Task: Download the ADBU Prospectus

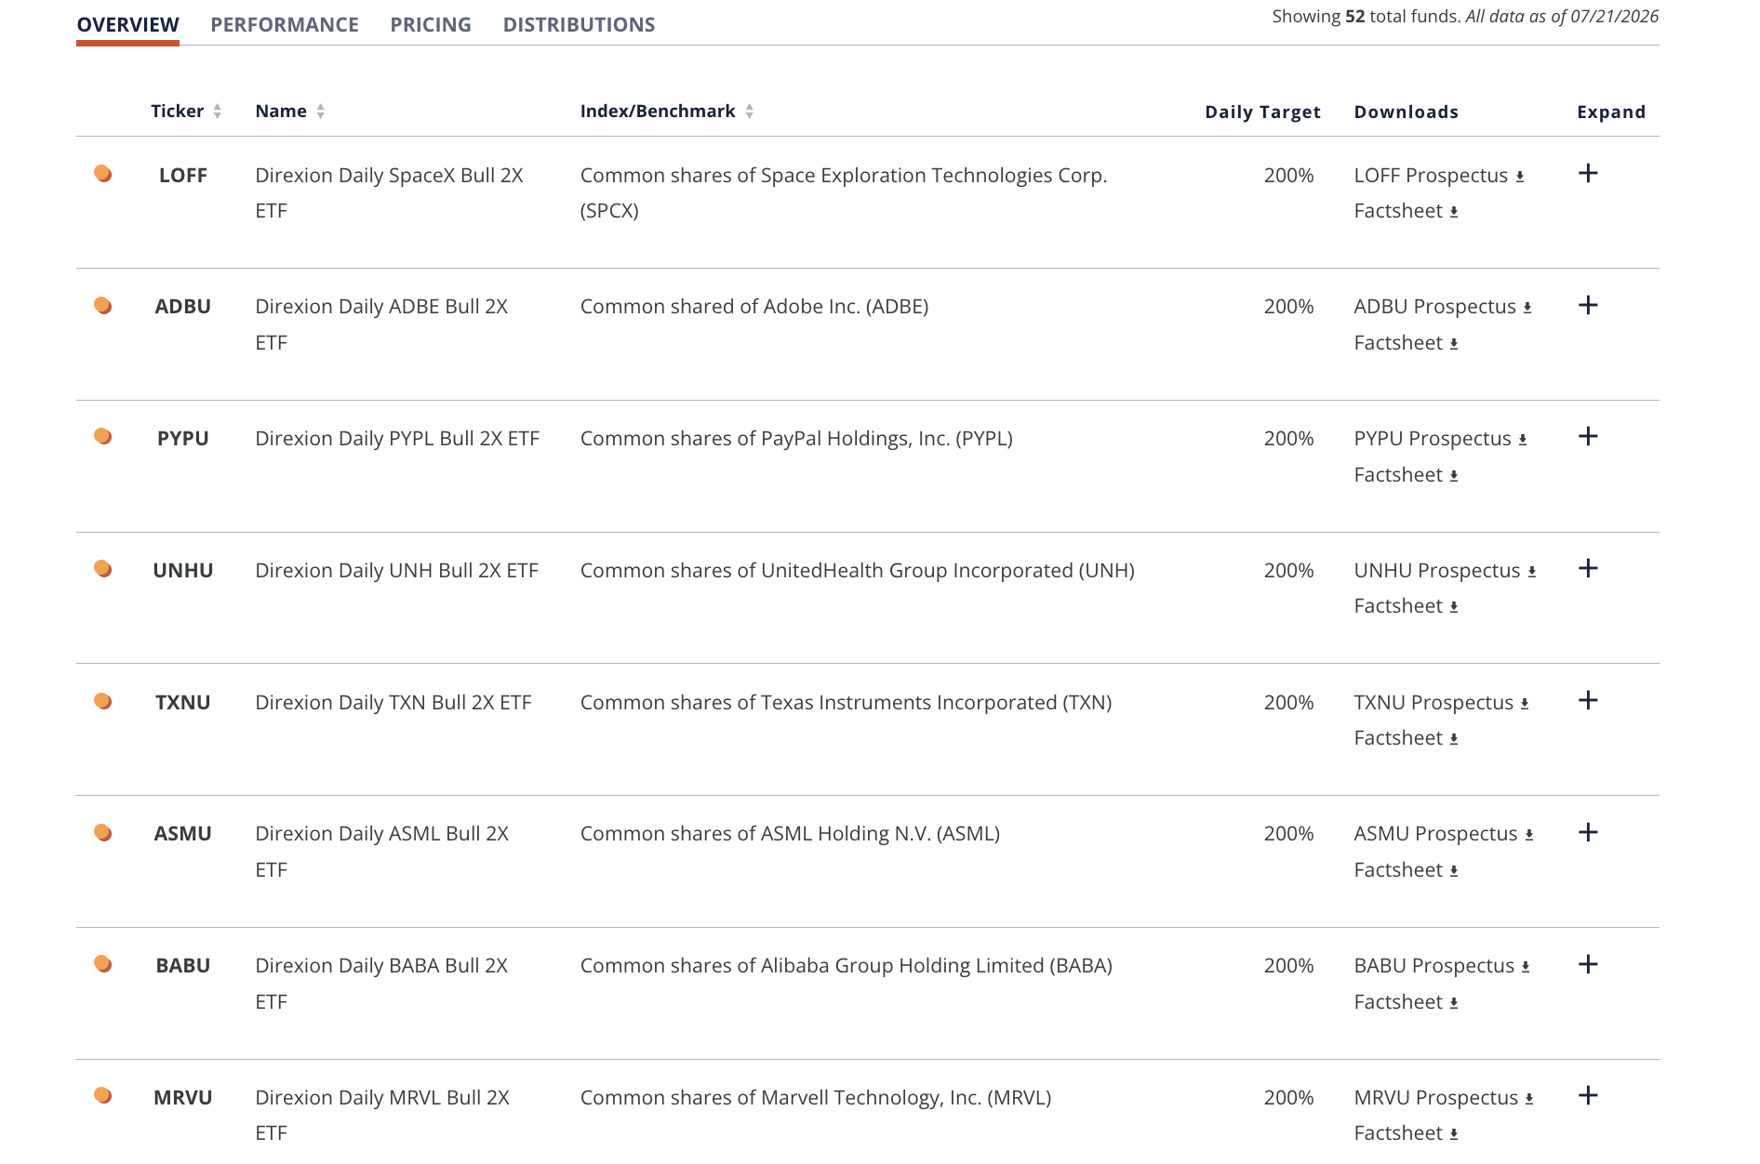Action: click(x=1443, y=307)
